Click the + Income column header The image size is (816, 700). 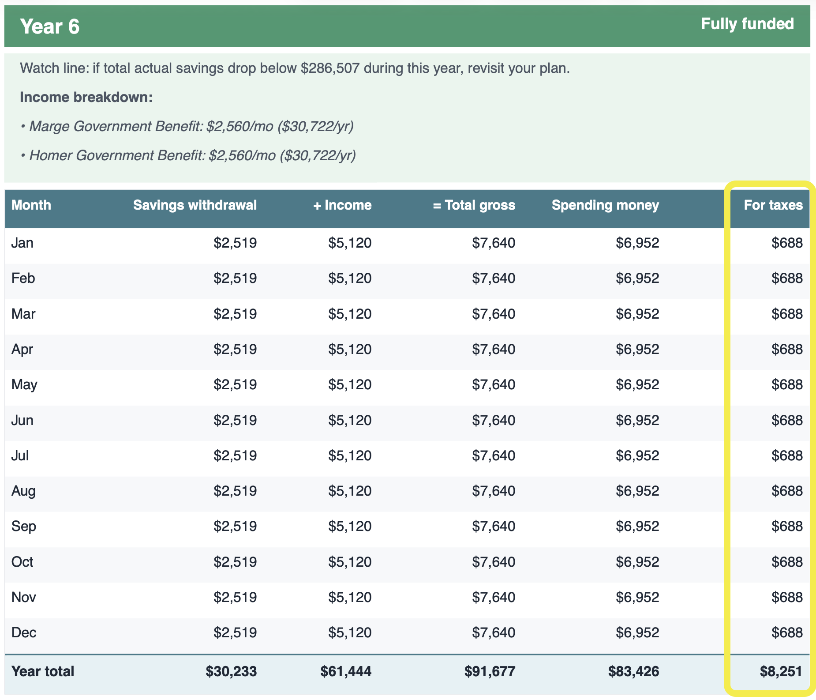342,205
